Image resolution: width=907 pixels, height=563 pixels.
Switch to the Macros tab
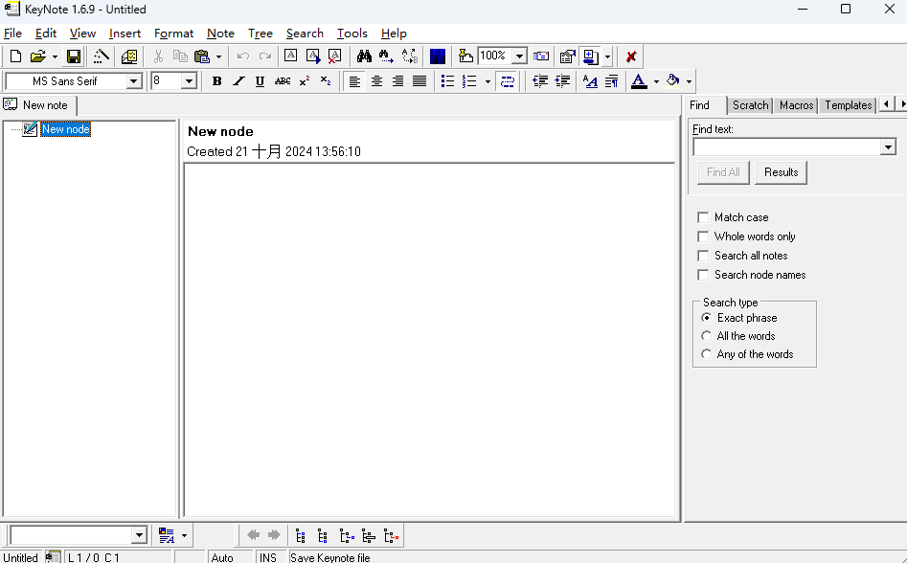pyautogui.click(x=796, y=105)
